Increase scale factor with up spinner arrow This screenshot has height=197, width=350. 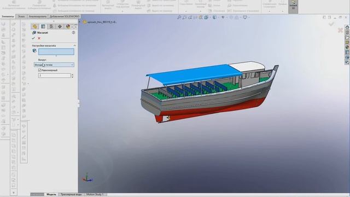(72, 74)
